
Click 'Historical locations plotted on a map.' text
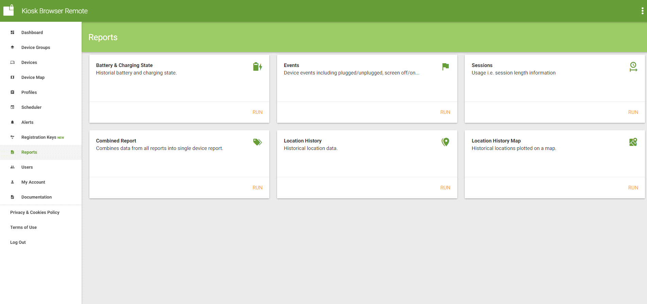click(x=514, y=148)
